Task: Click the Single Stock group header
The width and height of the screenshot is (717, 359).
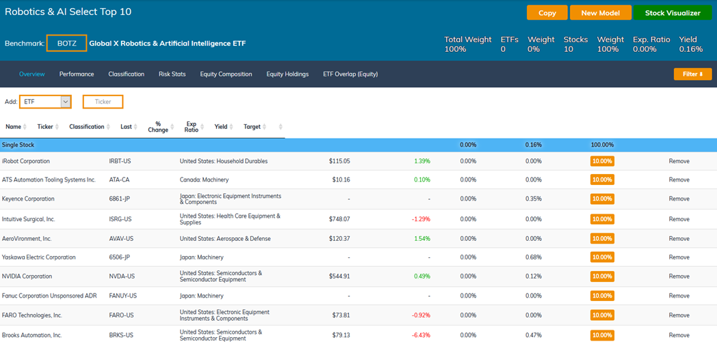Action: (x=358, y=145)
